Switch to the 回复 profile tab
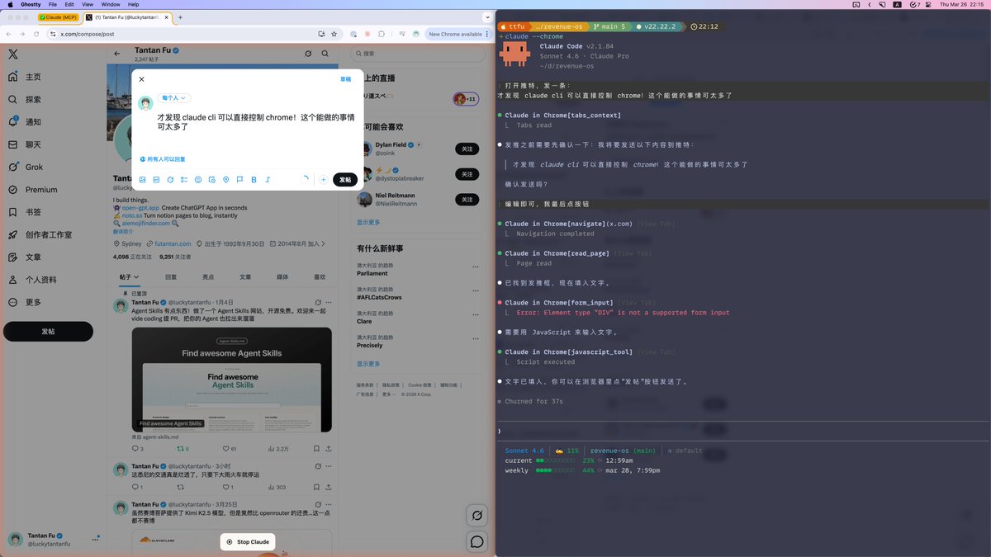The width and height of the screenshot is (991, 557). [x=171, y=277]
